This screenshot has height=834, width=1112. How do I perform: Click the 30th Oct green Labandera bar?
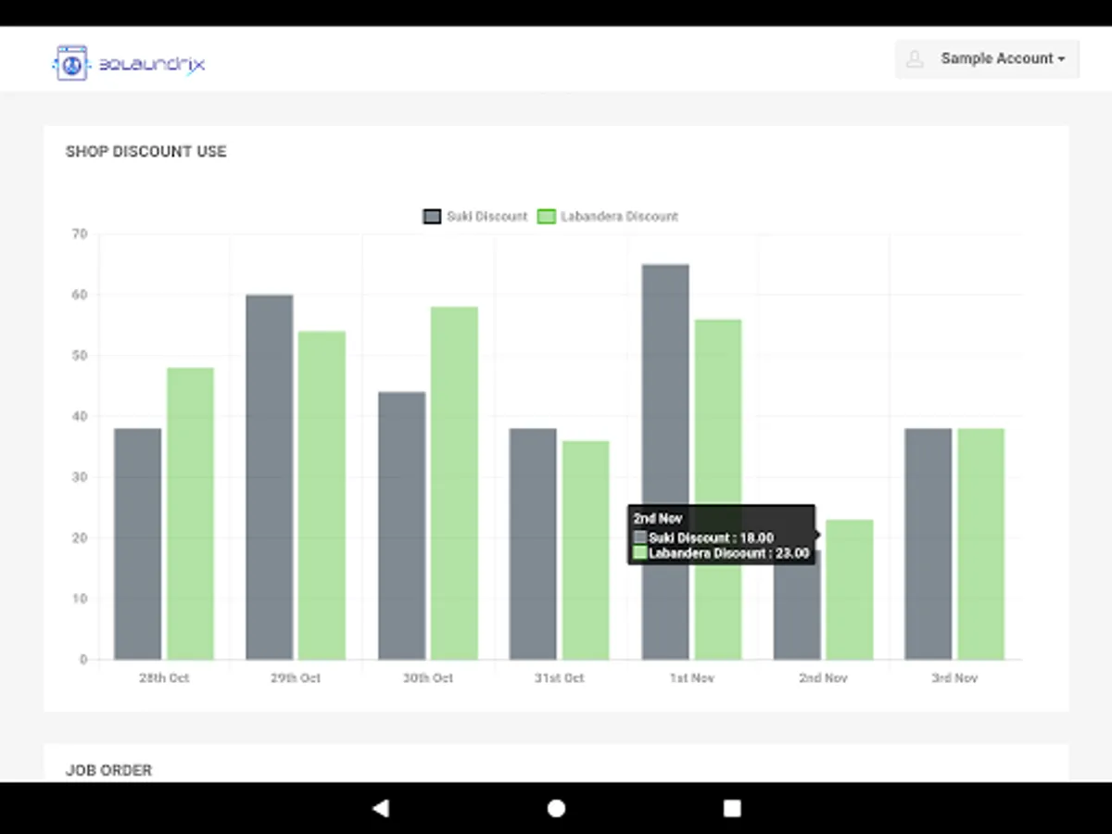(454, 483)
